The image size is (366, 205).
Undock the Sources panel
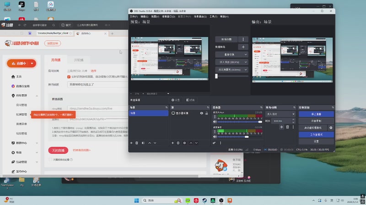click(208, 108)
